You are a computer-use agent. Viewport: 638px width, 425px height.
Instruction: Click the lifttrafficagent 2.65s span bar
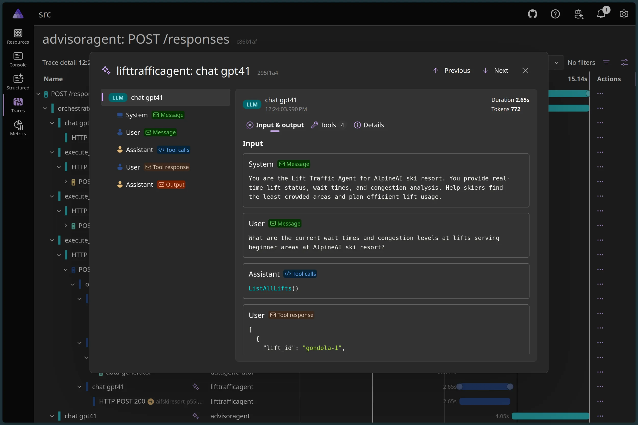484,387
